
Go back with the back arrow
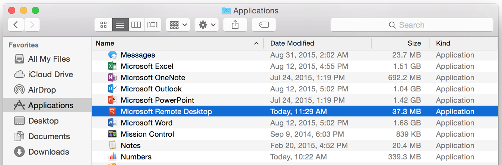click(16, 25)
